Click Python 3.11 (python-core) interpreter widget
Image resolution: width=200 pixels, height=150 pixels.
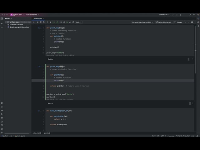185,136
